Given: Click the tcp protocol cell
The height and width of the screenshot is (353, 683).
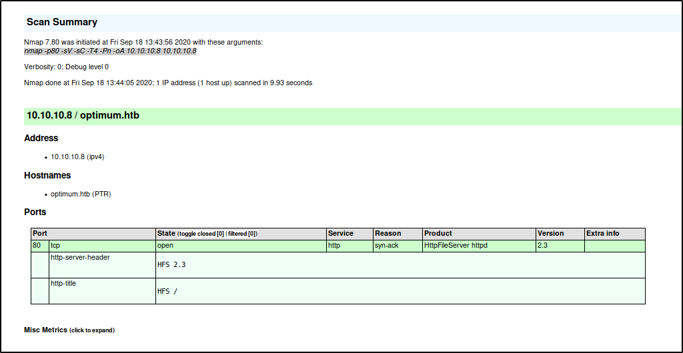Looking at the screenshot, I should pyautogui.click(x=102, y=246).
